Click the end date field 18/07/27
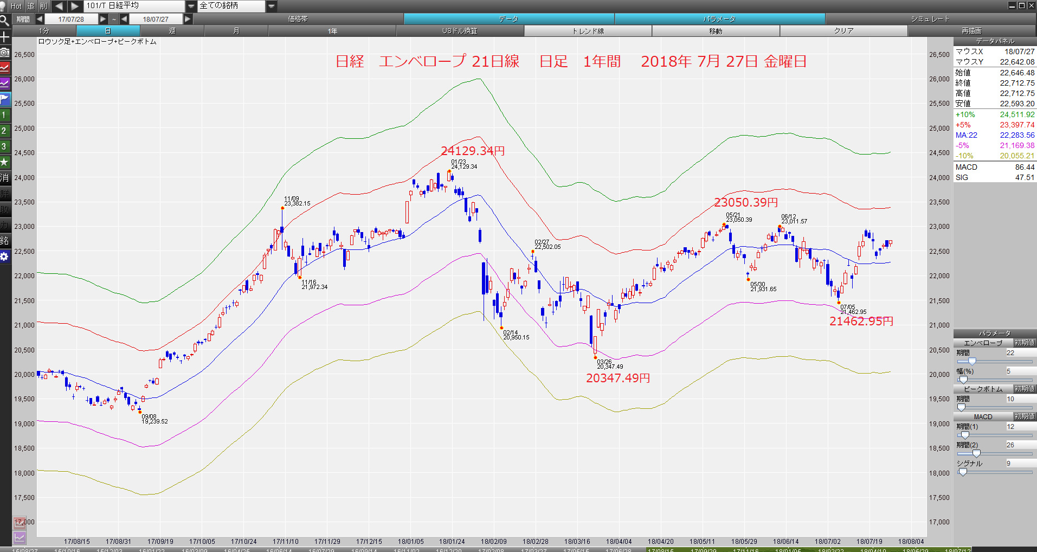 pyautogui.click(x=156, y=19)
